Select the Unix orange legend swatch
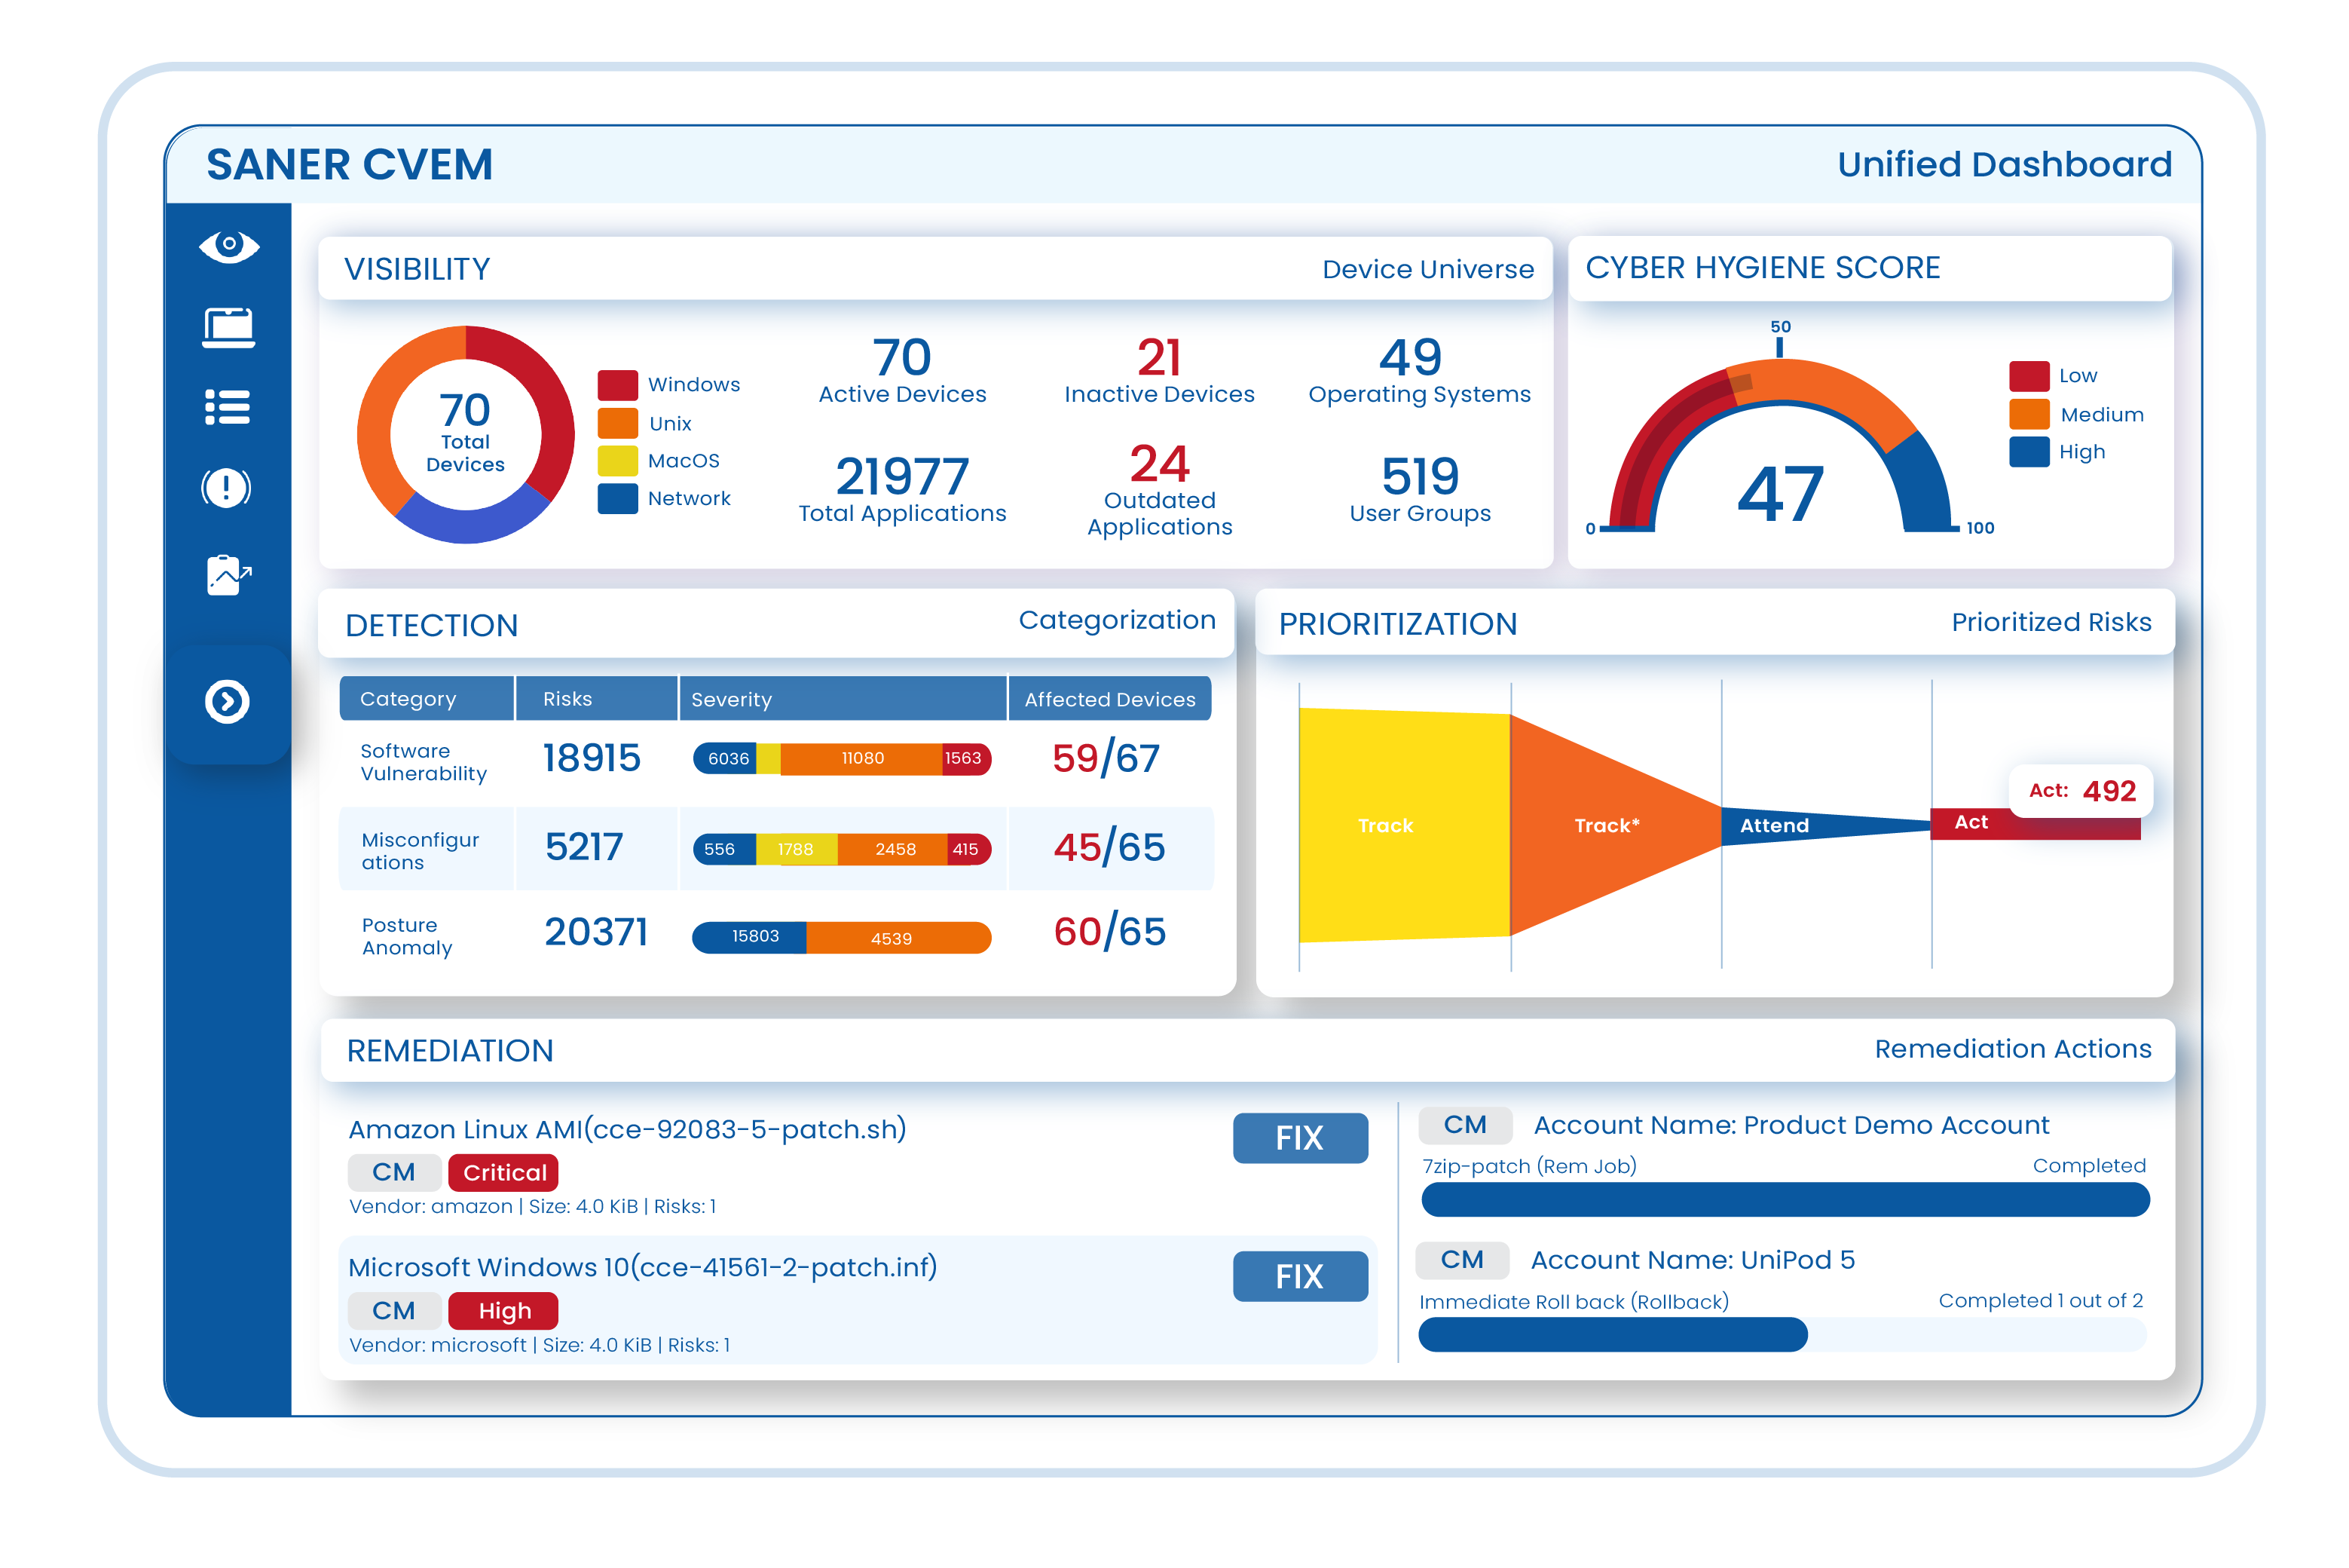The image size is (2349, 1568). [618, 423]
